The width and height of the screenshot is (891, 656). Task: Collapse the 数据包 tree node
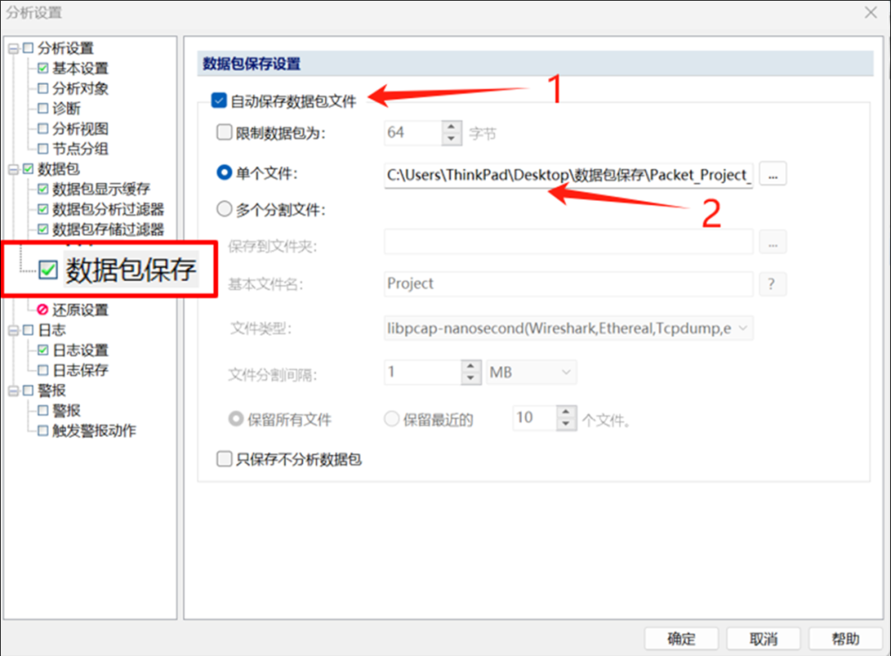point(13,169)
